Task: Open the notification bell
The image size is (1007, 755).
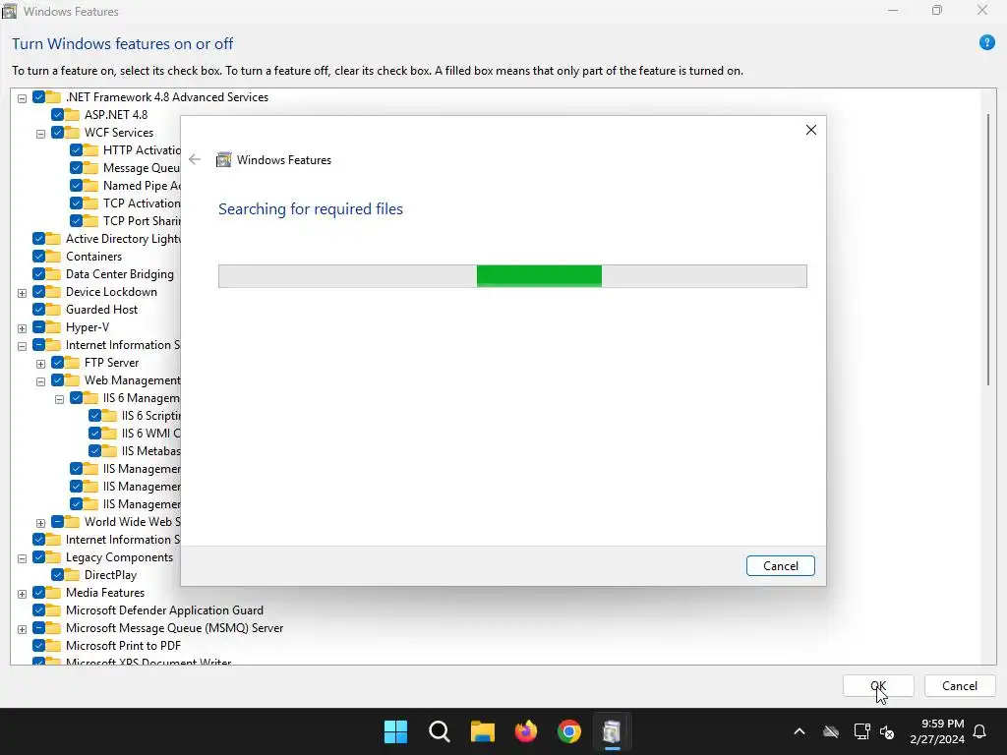Action: point(979,731)
